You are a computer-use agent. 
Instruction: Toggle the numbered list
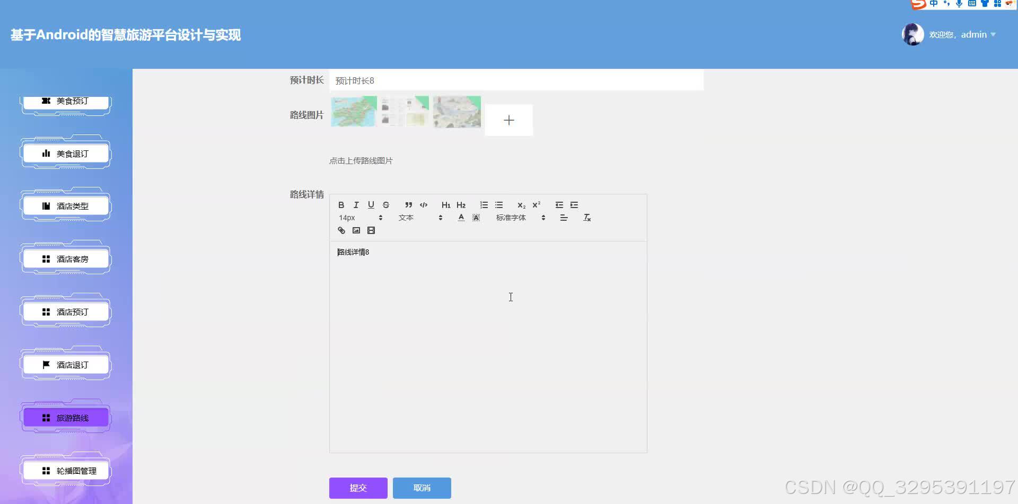point(484,205)
